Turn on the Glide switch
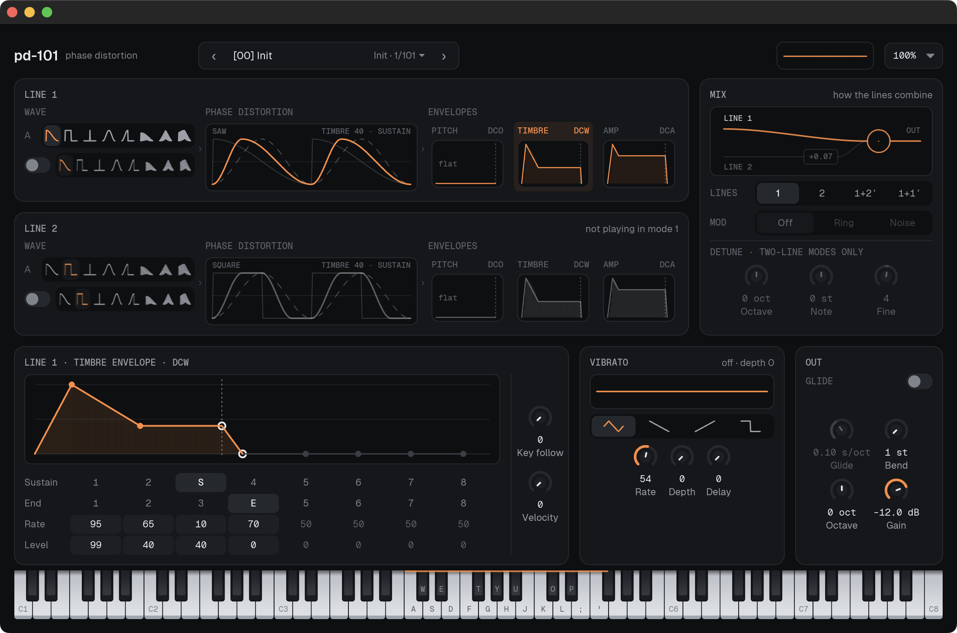This screenshot has width=957, height=633. click(919, 381)
